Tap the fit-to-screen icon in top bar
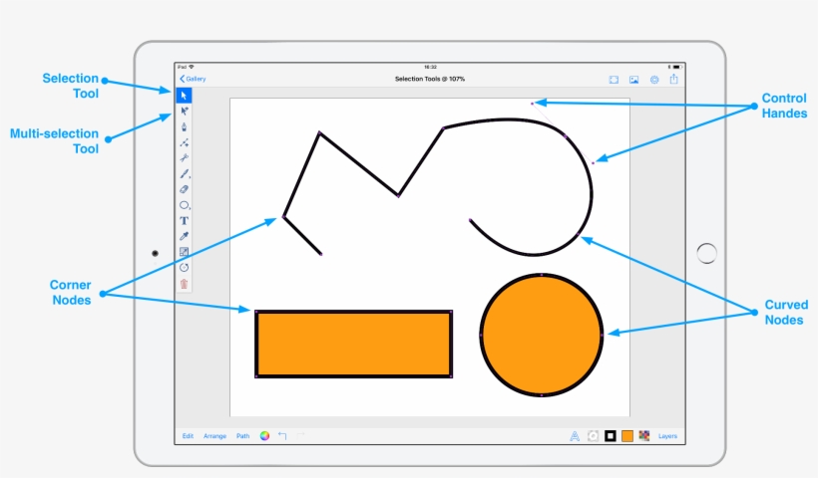Image resolution: width=818 pixels, height=478 pixels. pyautogui.click(x=613, y=80)
